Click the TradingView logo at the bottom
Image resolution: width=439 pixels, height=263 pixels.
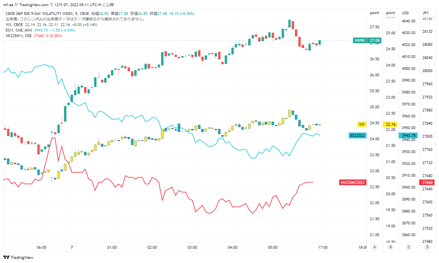[18, 257]
